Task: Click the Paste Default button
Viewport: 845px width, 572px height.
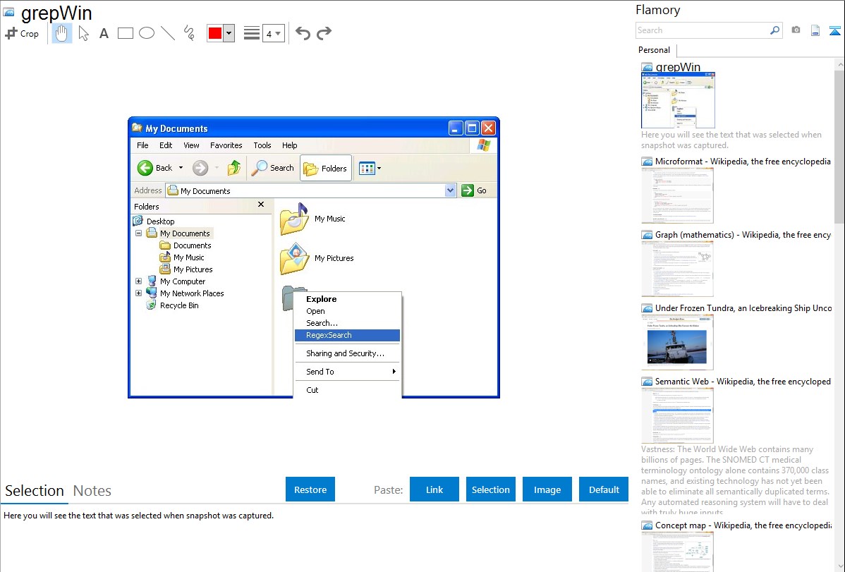Action: pyautogui.click(x=604, y=489)
